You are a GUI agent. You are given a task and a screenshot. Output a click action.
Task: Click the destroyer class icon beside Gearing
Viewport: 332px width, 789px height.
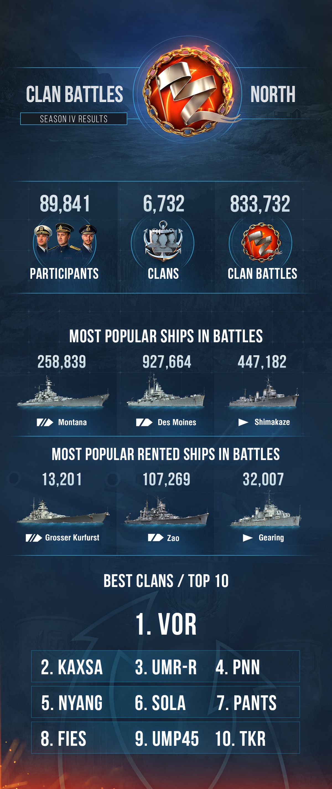coord(248,538)
